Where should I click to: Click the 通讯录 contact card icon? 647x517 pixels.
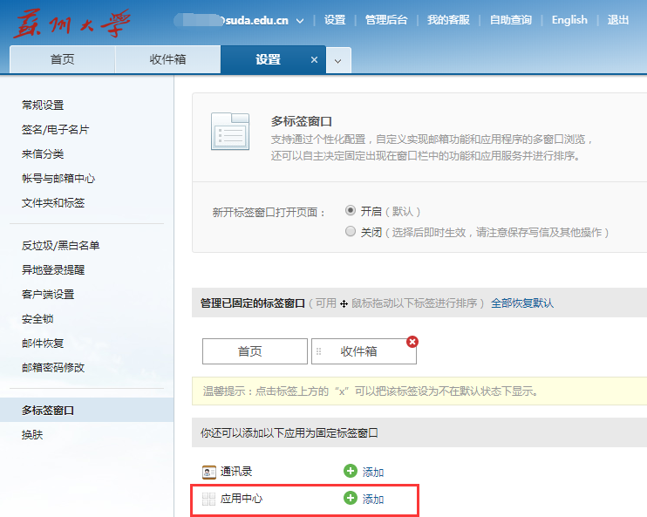(x=208, y=472)
